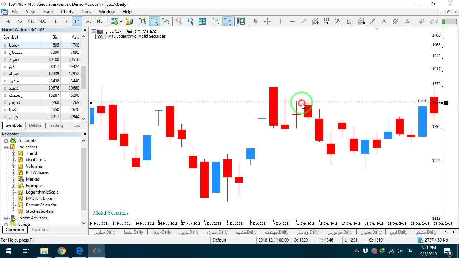Select the arrow cursor tool
The width and height of the screenshot is (459, 258).
[x=255, y=21]
